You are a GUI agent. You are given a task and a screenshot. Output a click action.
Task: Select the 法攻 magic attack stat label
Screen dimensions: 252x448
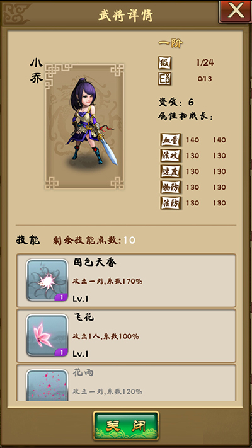pyautogui.click(x=171, y=156)
